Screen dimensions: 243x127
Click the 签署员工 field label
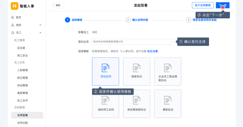coord(83,32)
